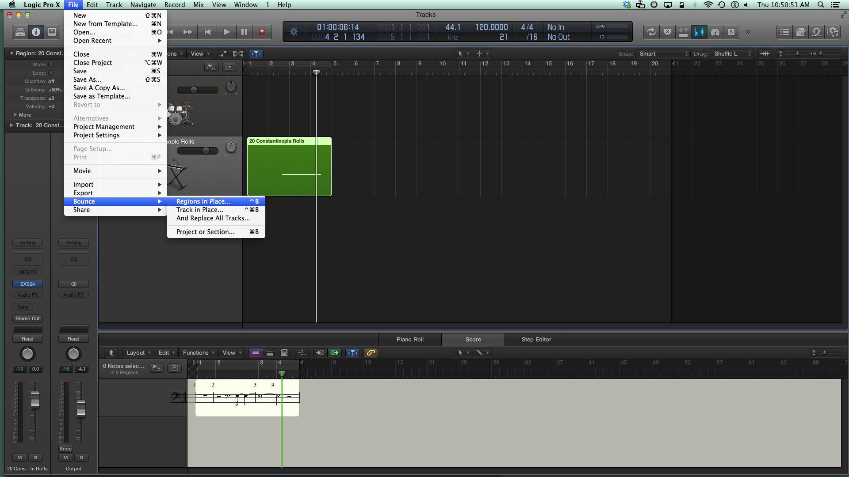849x477 pixels.
Task: Open the Drag Shuffle L dropdown
Action: click(731, 53)
